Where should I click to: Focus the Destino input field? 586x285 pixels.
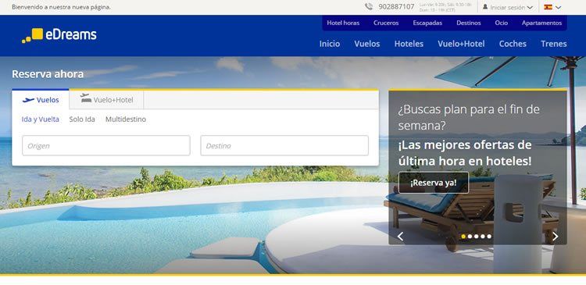(x=284, y=146)
